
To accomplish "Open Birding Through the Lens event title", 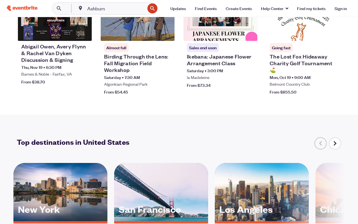I will pyautogui.click(x=136, y=63).
